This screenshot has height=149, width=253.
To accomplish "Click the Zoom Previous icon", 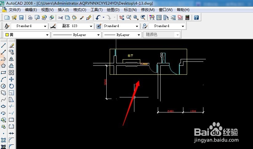I will point(143,18).
